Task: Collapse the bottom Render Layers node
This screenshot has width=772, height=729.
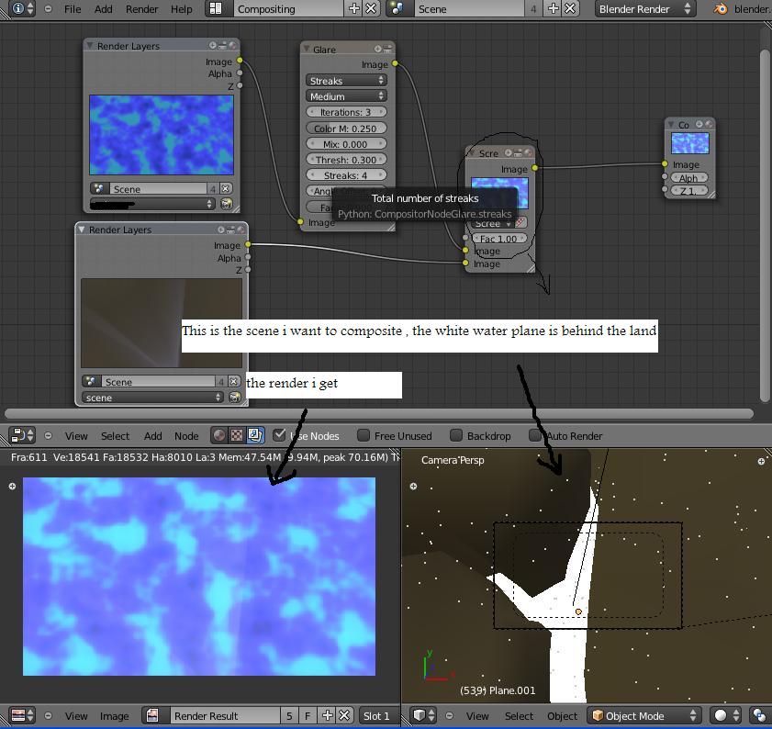Action: (82, 230)
